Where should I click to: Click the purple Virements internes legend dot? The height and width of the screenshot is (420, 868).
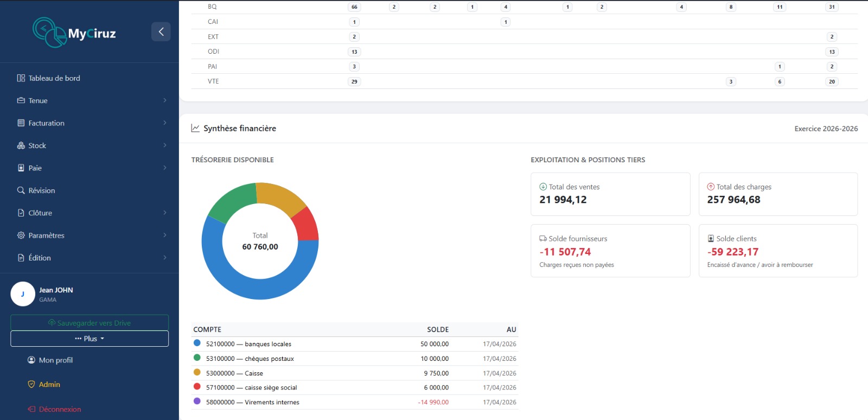[197, 401]
